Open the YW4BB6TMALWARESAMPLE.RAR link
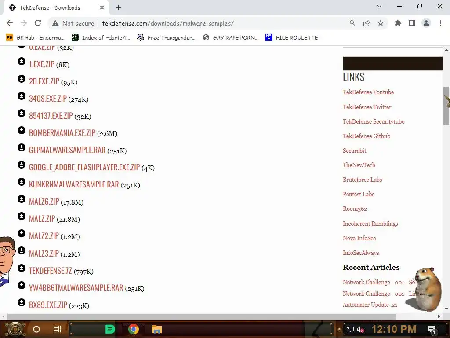Viewport: 450px width, 338px height. coord(76,288)
